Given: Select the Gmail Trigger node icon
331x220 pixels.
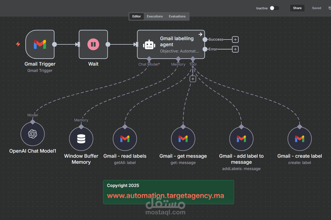Looking at the screenshot, I should click(x=40, y=44).
